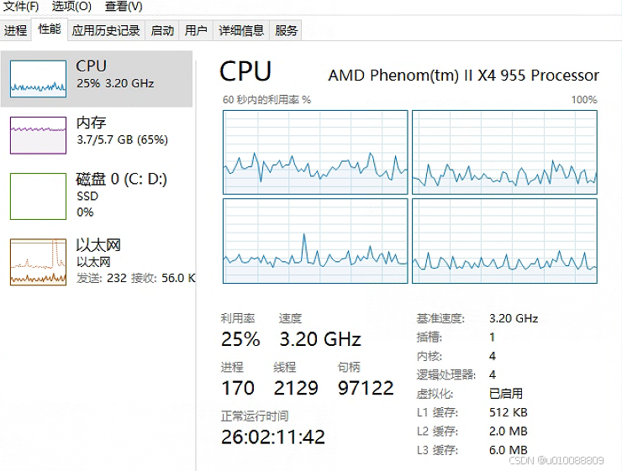
Task: Click the AMD Phenom II X4 955 processor name
Action: 463,76
